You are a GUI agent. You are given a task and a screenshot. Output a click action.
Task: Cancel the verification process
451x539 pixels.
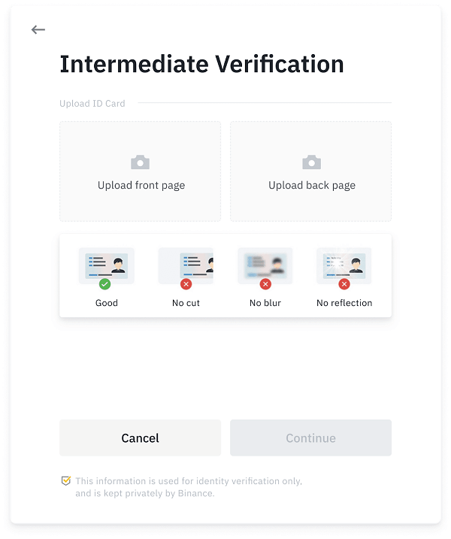pos(141,438)
